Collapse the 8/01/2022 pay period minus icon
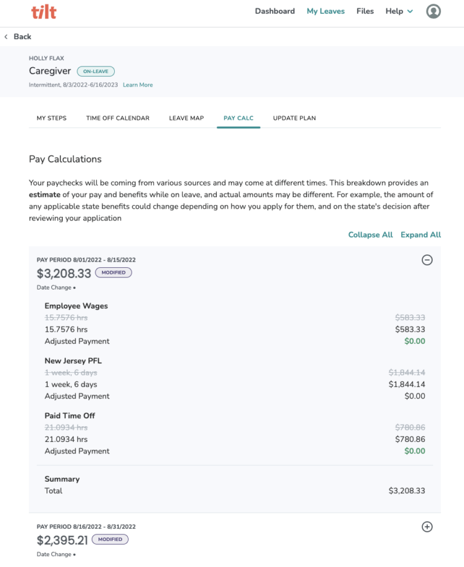This screenshot has width=464, height=567. [x=427, y=260]
